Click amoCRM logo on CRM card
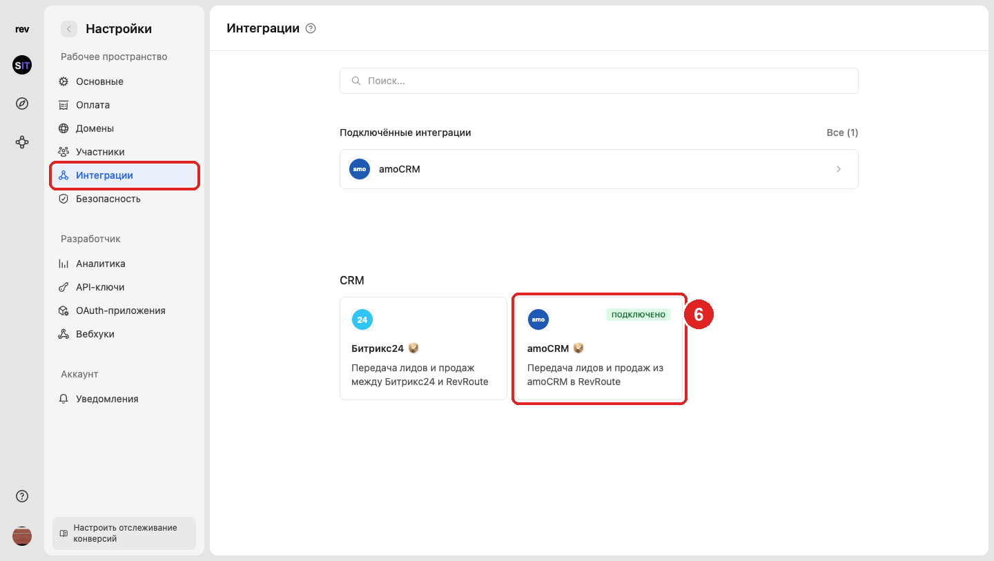This screenshot has height=561, width=994. pos(538,319)
